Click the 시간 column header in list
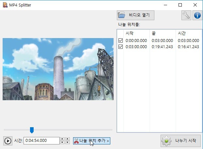Screen dimensions: 203x149 189,33
